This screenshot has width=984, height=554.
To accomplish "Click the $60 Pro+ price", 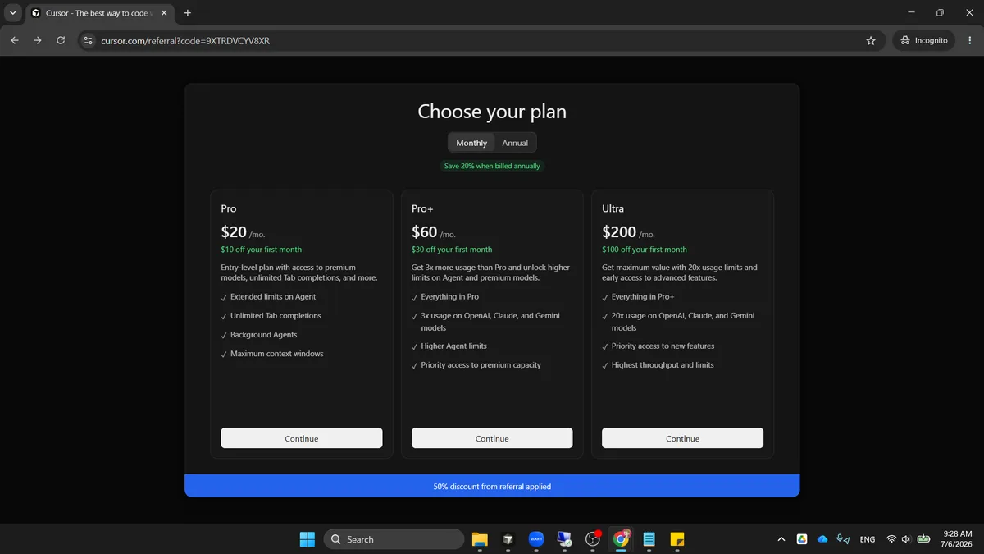I will [424, 232].
